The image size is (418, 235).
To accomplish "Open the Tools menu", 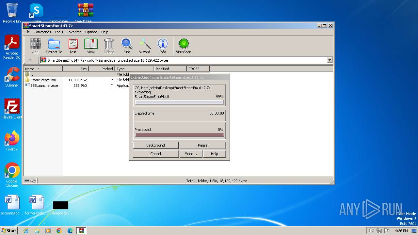I will 59,32.
